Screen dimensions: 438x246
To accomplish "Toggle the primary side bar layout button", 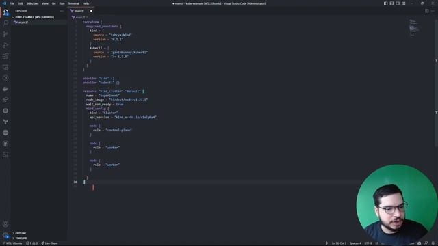I will pos(385,3).
